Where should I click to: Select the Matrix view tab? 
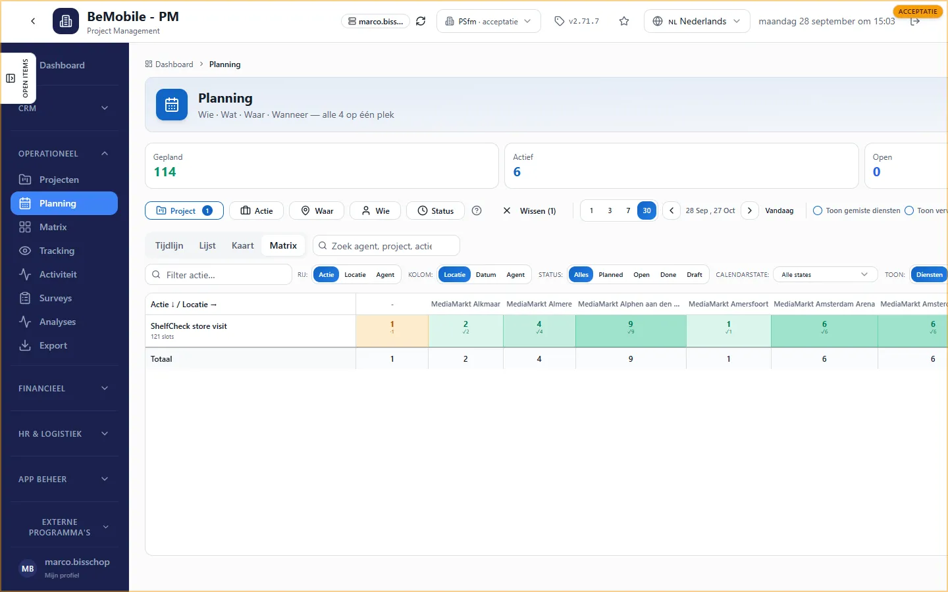[283, 245]
